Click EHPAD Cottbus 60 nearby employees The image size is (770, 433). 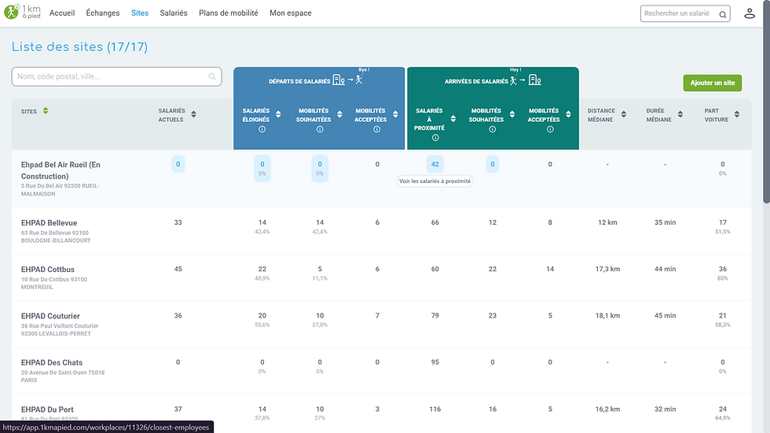[x=435, y=269]
